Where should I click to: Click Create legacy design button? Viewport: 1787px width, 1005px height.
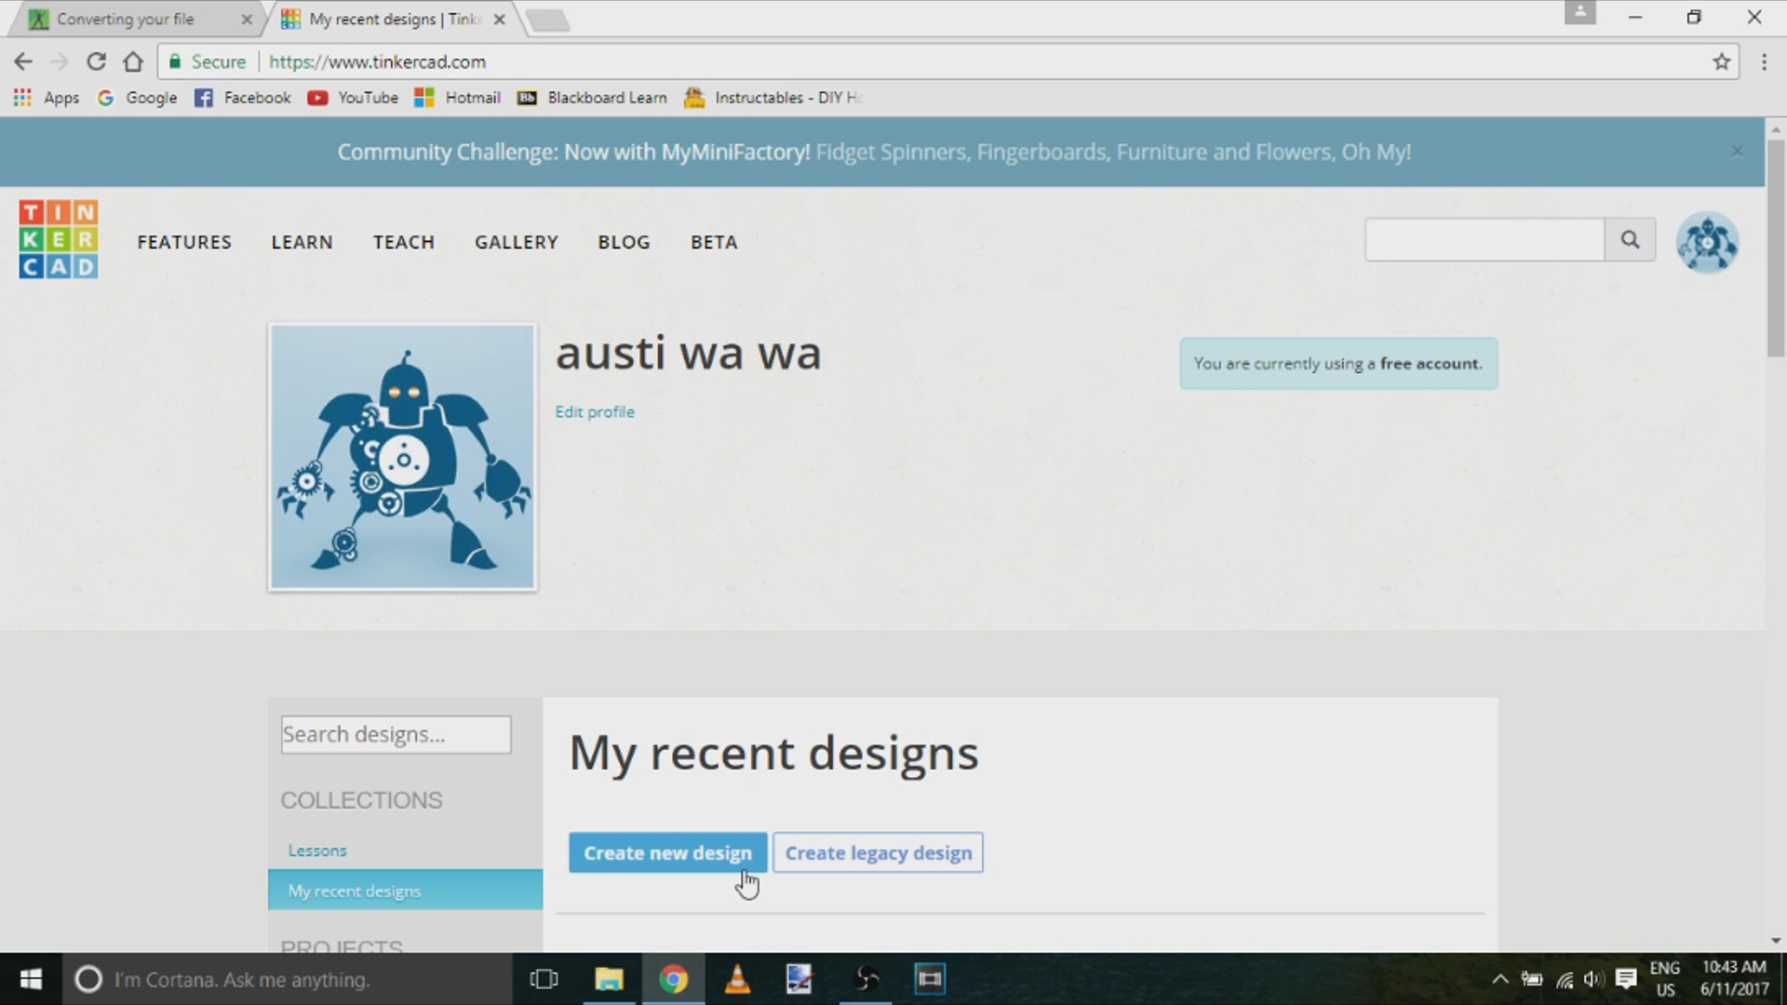(x=878, y=852)
